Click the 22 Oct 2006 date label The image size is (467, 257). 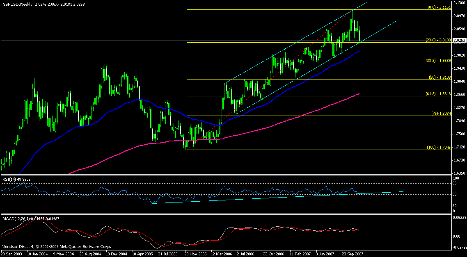pyautogui.click(x=273, y=255)
